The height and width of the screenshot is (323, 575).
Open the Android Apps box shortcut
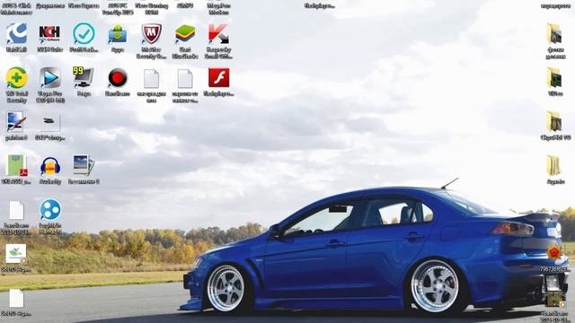click(x=118, y=34)
